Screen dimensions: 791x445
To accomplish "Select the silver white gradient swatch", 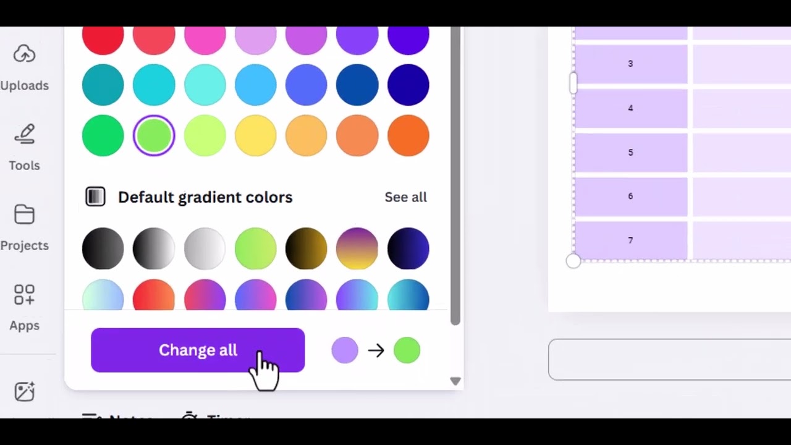I will click(x=205, y=248).
